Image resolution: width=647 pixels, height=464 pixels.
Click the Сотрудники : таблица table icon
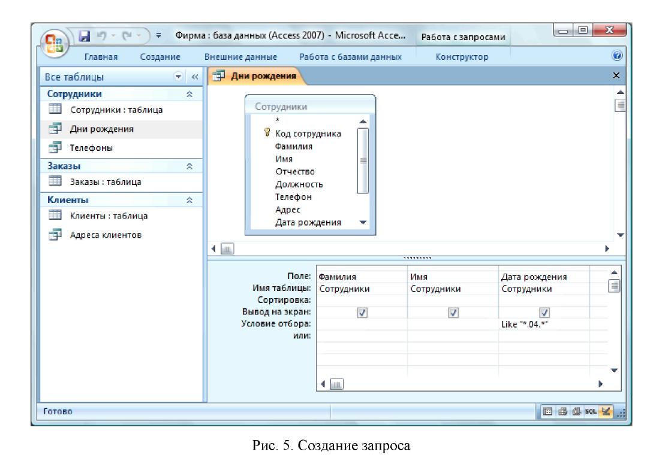[x=55, y=109]
